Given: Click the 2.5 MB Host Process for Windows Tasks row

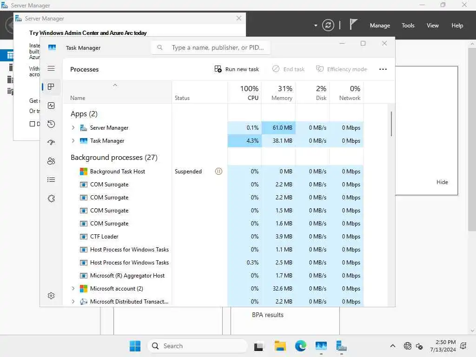Looking at the screenshot, I should tap(213, 263).
